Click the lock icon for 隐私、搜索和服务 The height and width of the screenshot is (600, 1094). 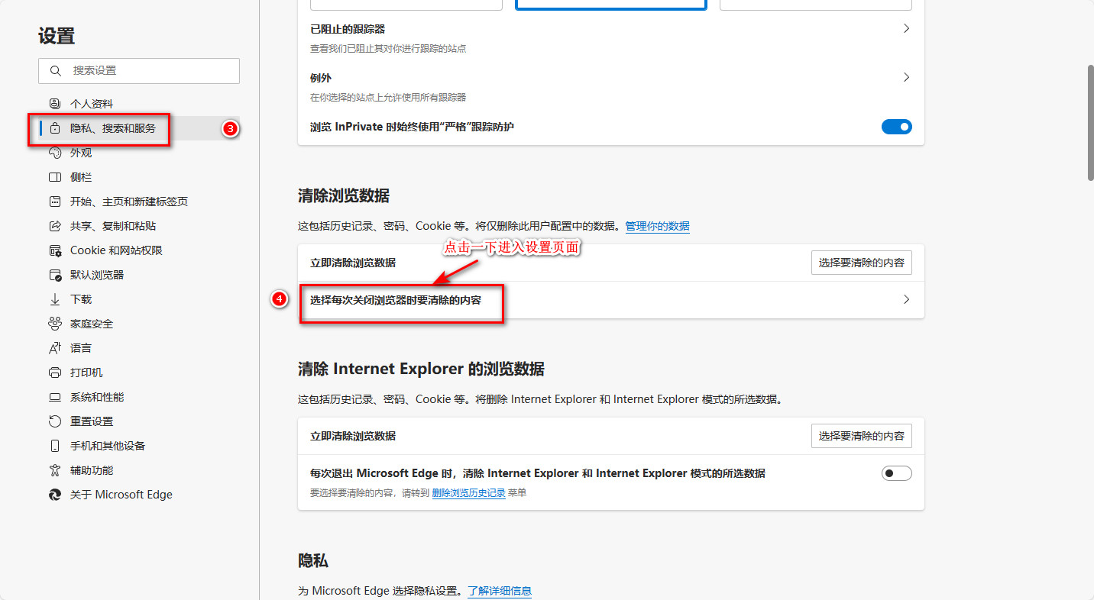[x=54, y=128]
